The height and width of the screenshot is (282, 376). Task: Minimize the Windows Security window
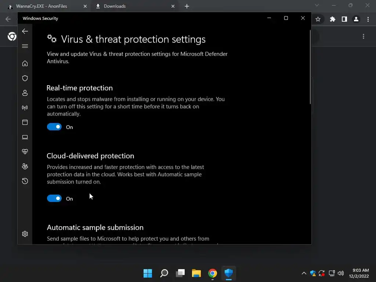point(269,18)
